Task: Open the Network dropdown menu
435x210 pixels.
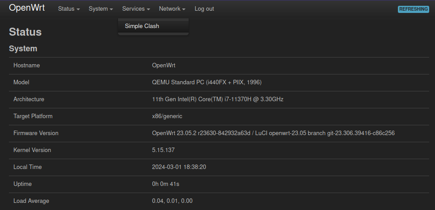Action: click(172, 9)
